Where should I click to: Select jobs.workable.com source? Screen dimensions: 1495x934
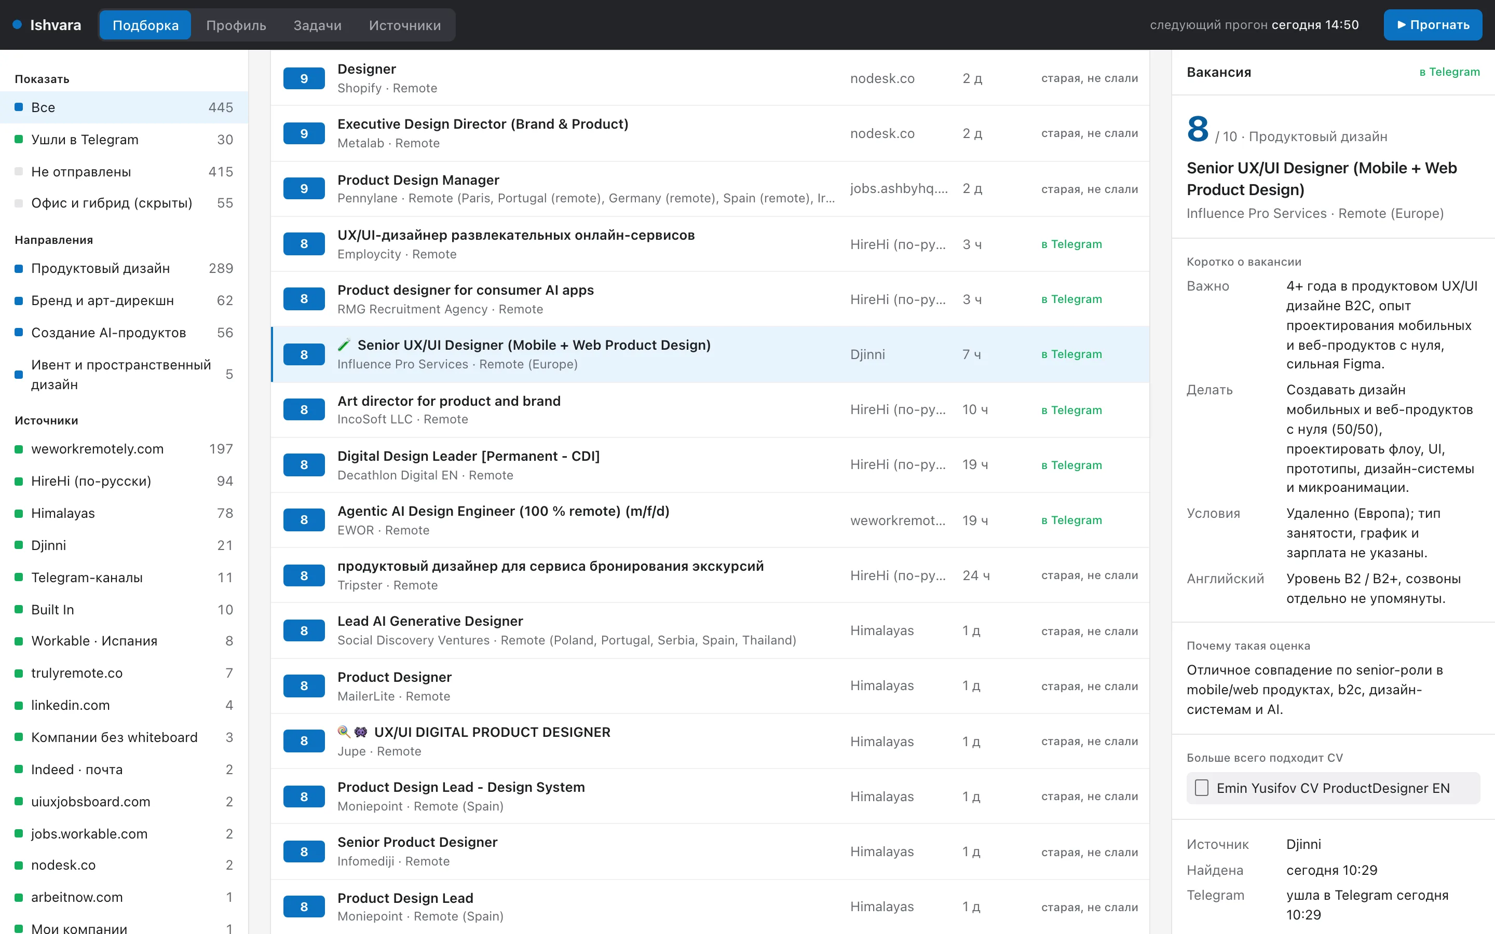124,834
